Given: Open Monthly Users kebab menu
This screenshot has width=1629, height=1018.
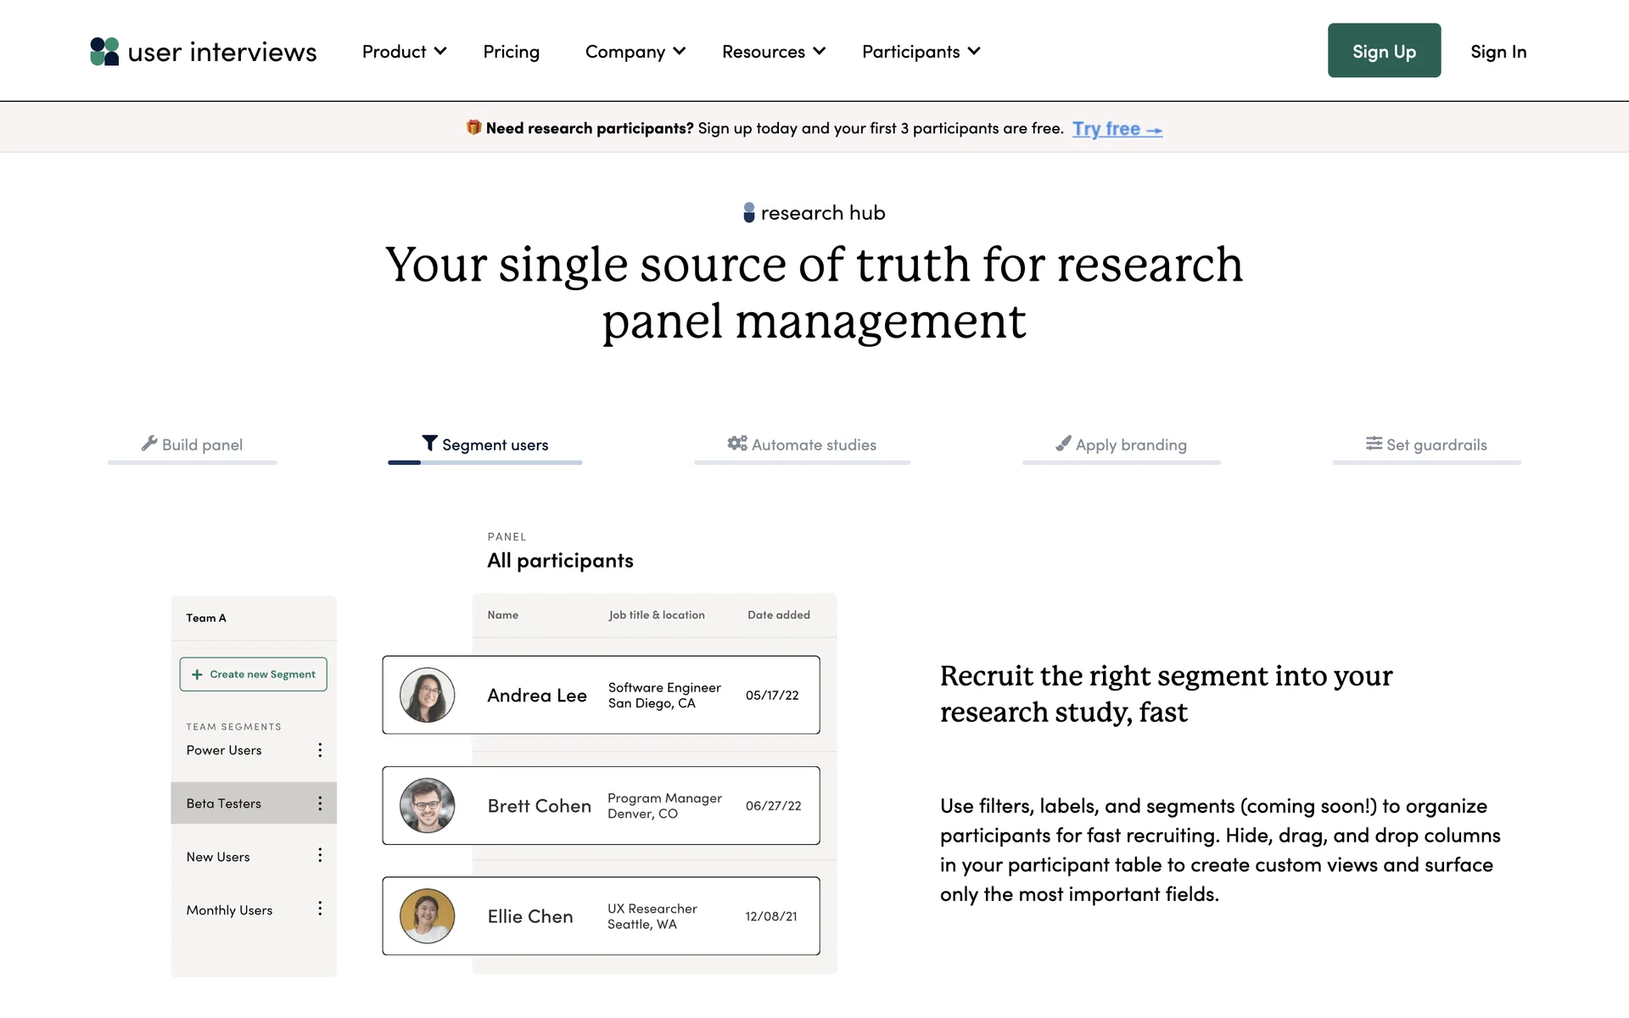Looking at the screenshot, I should (320, 909).
